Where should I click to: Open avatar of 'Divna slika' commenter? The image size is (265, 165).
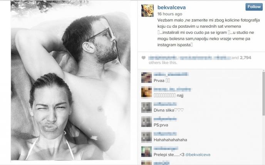(146, 107)
